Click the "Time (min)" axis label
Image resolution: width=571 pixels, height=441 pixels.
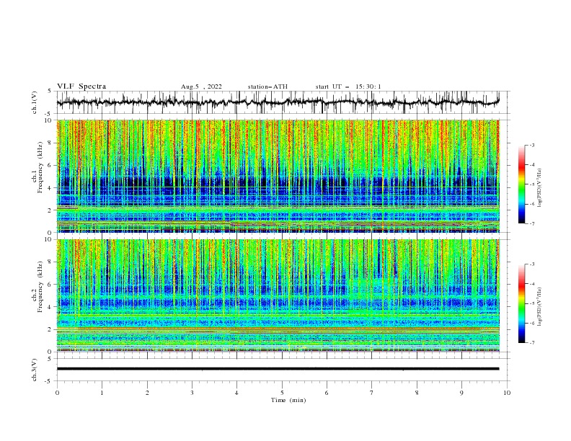(288, 400)
